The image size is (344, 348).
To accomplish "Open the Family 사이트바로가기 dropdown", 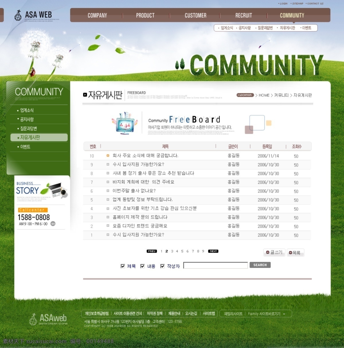I will coord(267,314).
